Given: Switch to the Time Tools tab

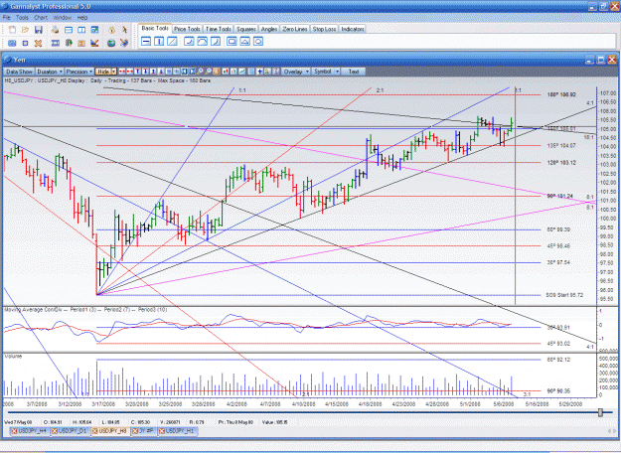Looking at the screenshot, I should tap(219, 29).
